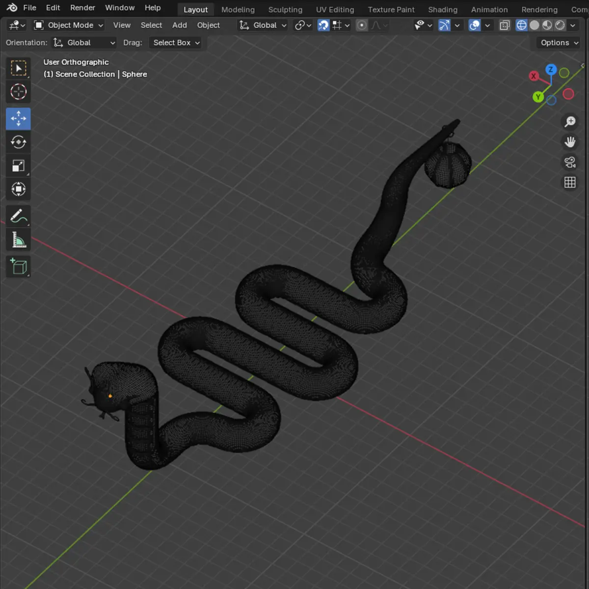Screen dimensions: 589x589
Task: Toggle proportional editing
Action: [x=362, y=25]
